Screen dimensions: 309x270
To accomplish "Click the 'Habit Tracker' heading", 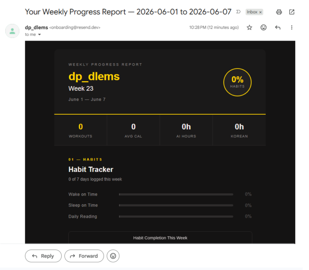I will [x=91, y=169].
